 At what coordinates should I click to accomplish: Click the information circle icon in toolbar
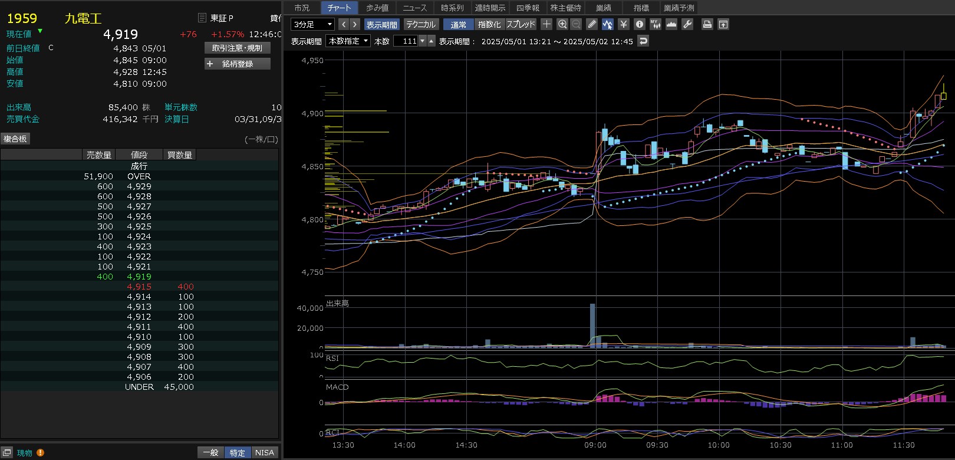tap(640, 24)
